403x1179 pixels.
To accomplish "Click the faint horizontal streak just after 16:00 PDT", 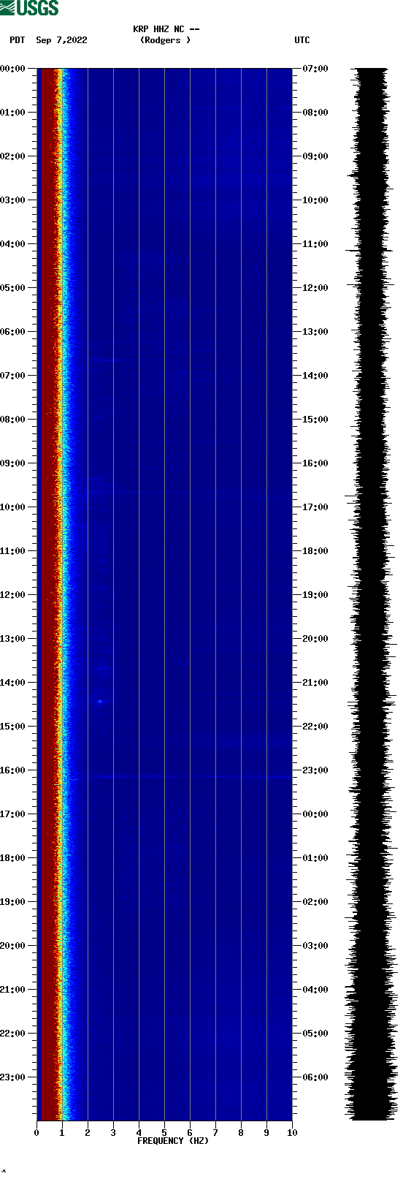I will (x=183, y=776).
